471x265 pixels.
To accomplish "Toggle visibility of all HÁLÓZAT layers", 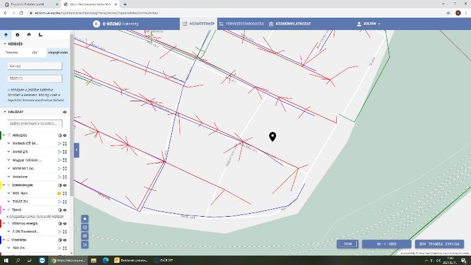I will [65, 112].
